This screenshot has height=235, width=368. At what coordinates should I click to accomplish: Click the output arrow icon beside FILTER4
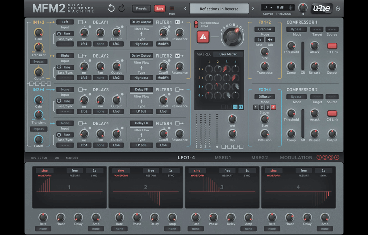pyautogui.click(x=179, y=123)
